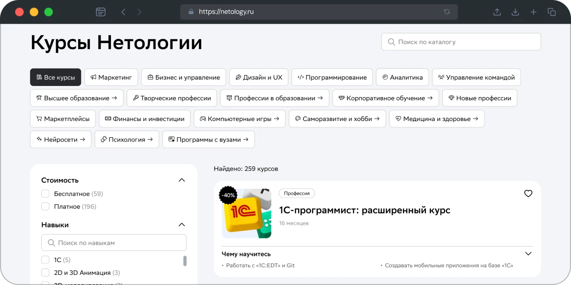571x285 pixels.
Task: Click the browser downloads icon
Action: pyautogui.click(x=515, y=12)
